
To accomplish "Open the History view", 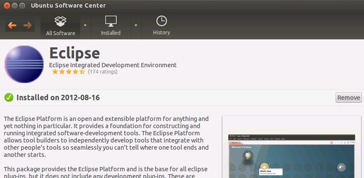I will (161, 25).
